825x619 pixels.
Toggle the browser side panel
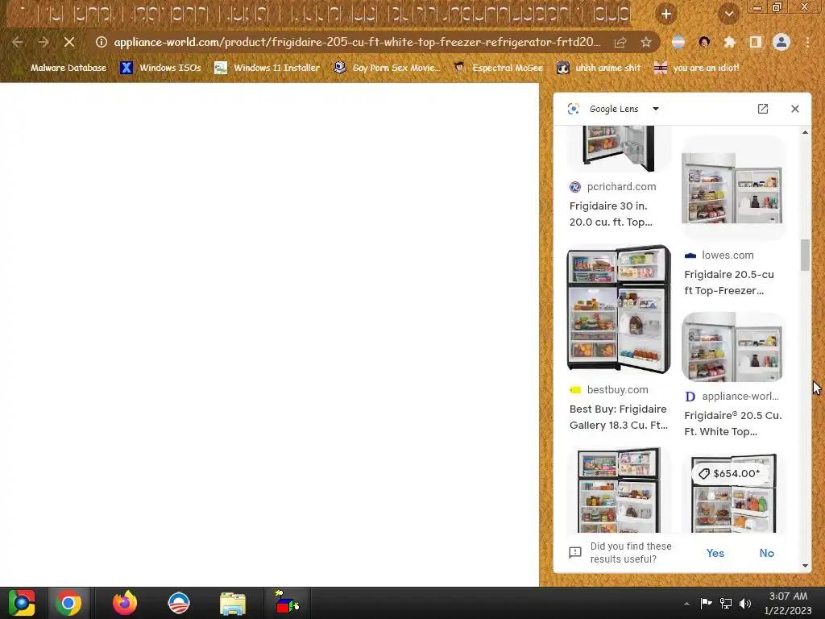coord(755,42)
